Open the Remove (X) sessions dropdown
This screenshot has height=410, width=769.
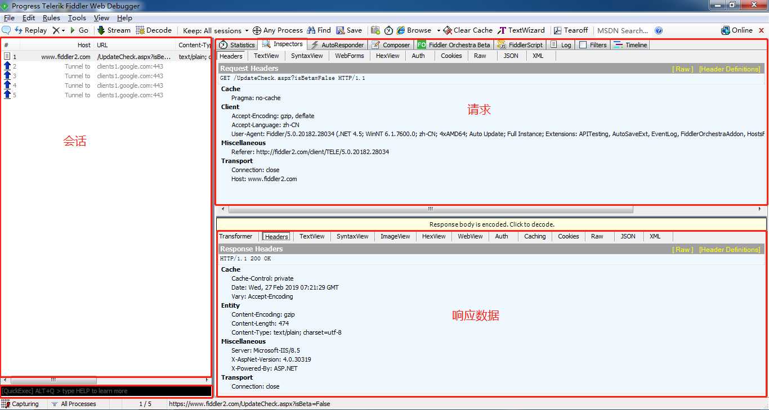[59, 30]
